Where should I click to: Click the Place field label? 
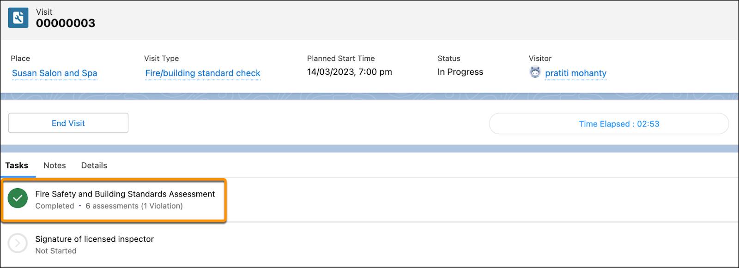point(20,58)
